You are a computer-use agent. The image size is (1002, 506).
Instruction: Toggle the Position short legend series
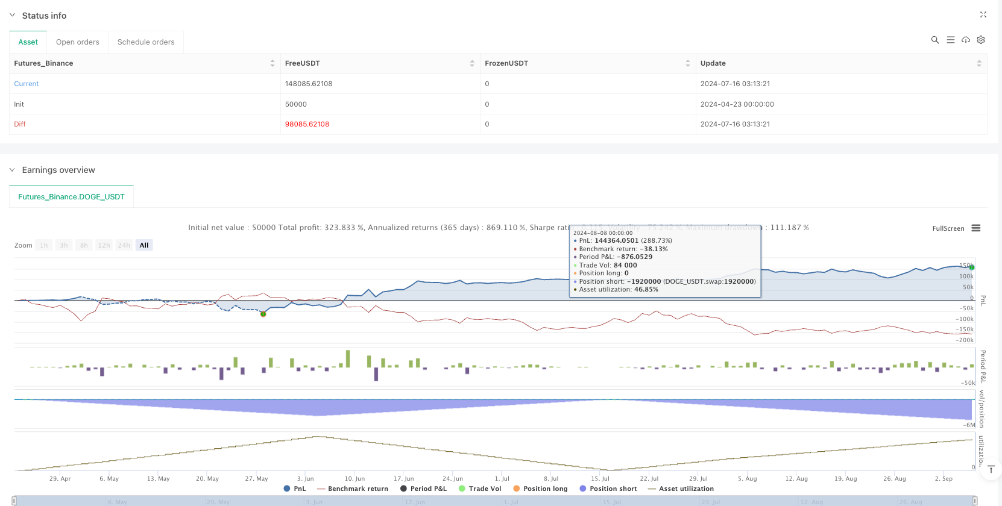[x=608, y=489]
